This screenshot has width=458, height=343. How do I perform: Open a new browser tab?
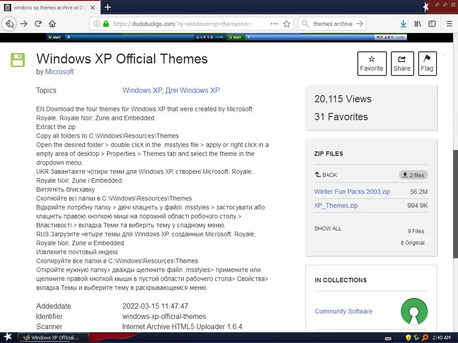tap(107, 7)
